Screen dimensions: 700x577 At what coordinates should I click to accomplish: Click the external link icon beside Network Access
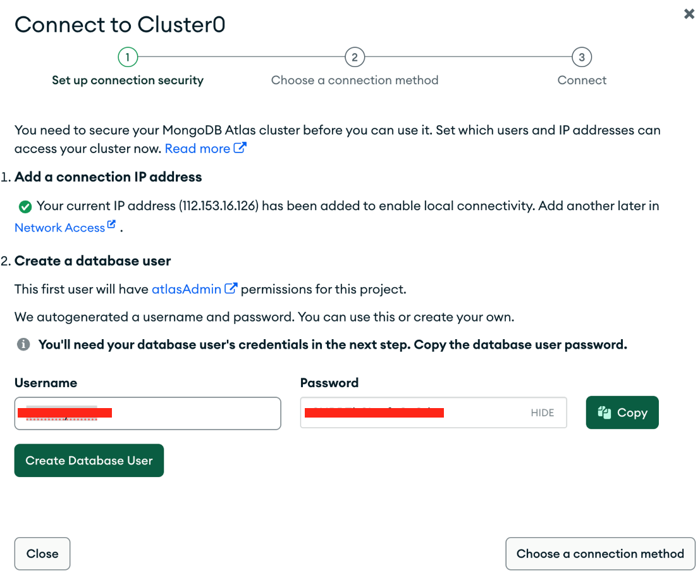tap(112, 225)
